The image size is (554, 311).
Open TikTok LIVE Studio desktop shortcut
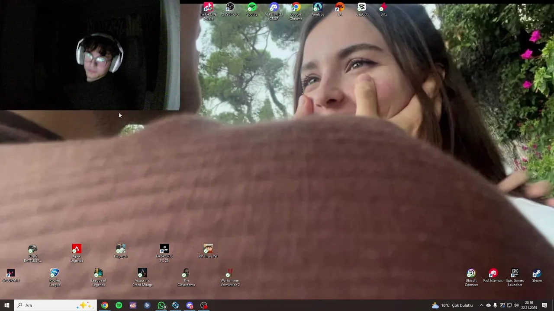[208, 11]
